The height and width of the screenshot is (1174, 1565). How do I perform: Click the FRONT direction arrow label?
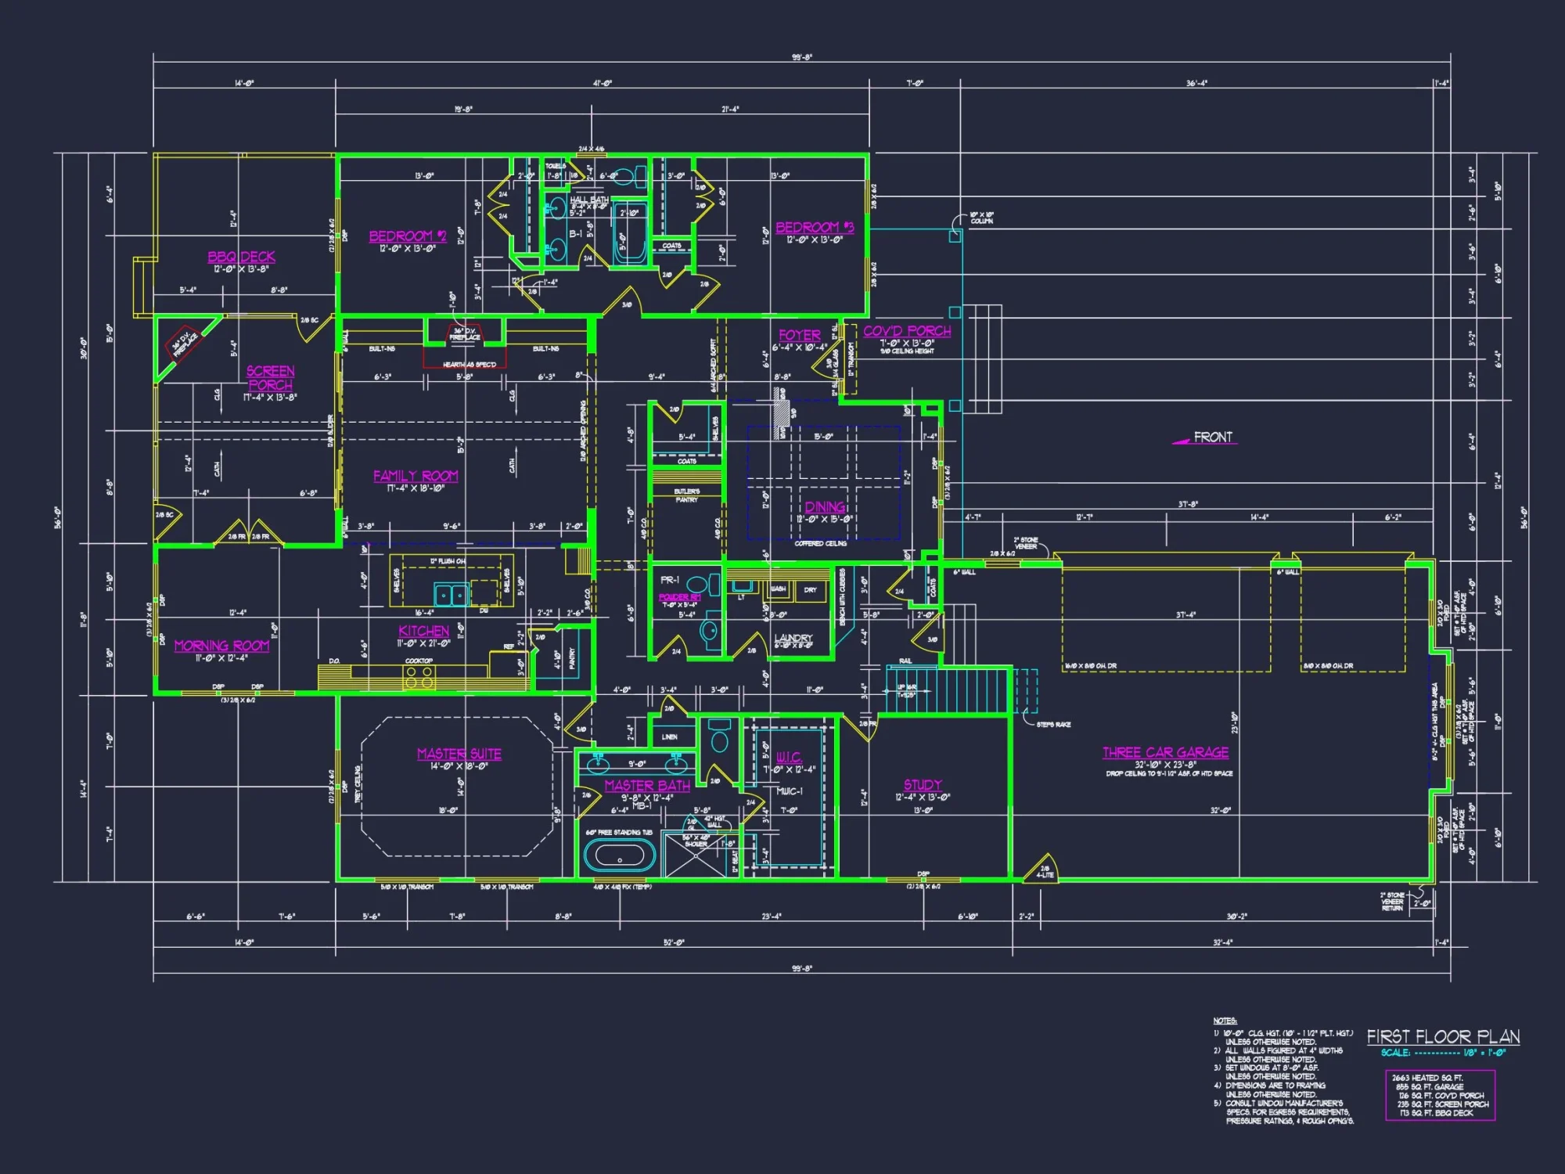[1212, 438]
